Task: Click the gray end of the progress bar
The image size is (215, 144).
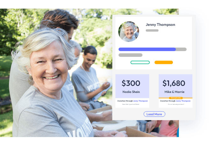Action: 181,49
